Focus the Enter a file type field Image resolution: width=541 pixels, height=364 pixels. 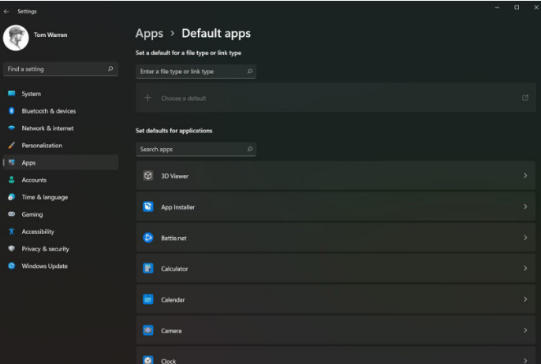[191, 72]
